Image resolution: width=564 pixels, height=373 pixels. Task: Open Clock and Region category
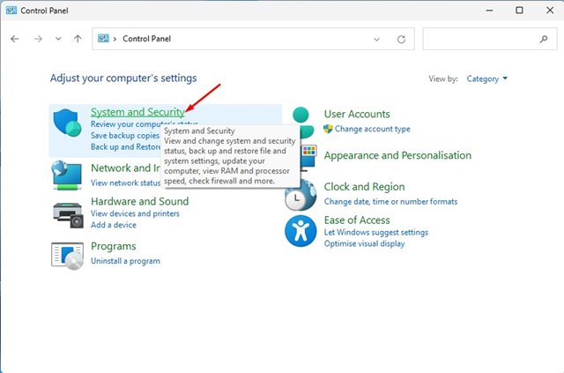[364, 187]
